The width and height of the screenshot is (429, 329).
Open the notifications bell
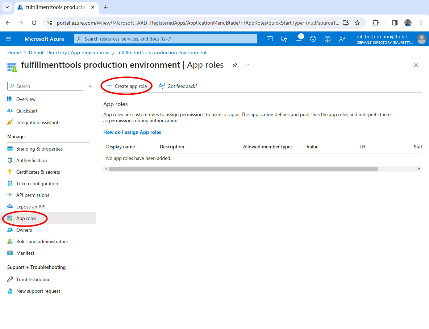coord(299,39)
